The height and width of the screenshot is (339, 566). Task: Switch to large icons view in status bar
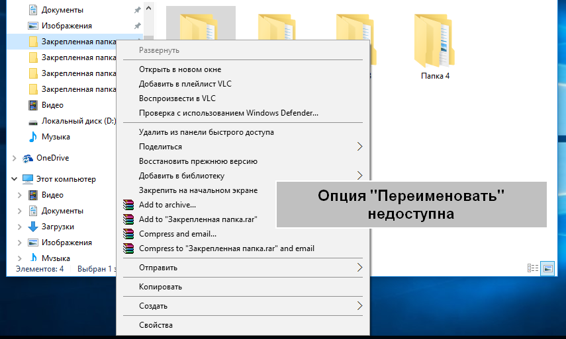pyautogui.click(x=547, y=268)
